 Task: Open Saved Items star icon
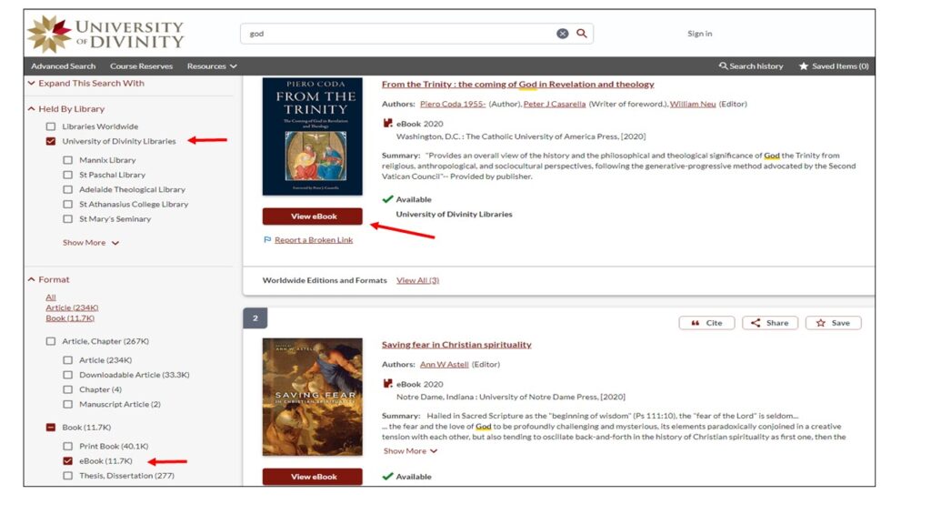(x=804, y=66)
